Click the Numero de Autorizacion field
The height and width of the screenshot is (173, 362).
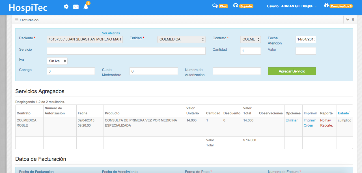click(x=237, y=71)
